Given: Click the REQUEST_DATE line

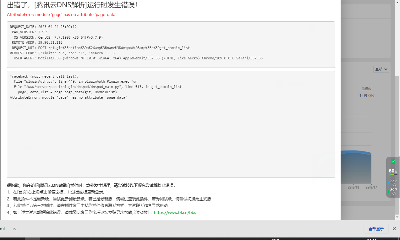Looking at the screenshot, I should pyautogui.click(x=43, y=27).
